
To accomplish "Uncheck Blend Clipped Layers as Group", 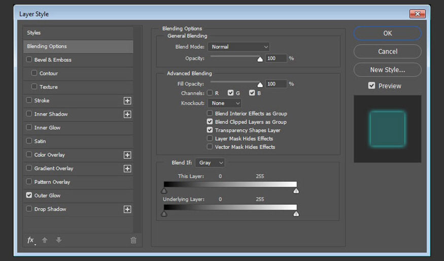I will tap(210, 122).
